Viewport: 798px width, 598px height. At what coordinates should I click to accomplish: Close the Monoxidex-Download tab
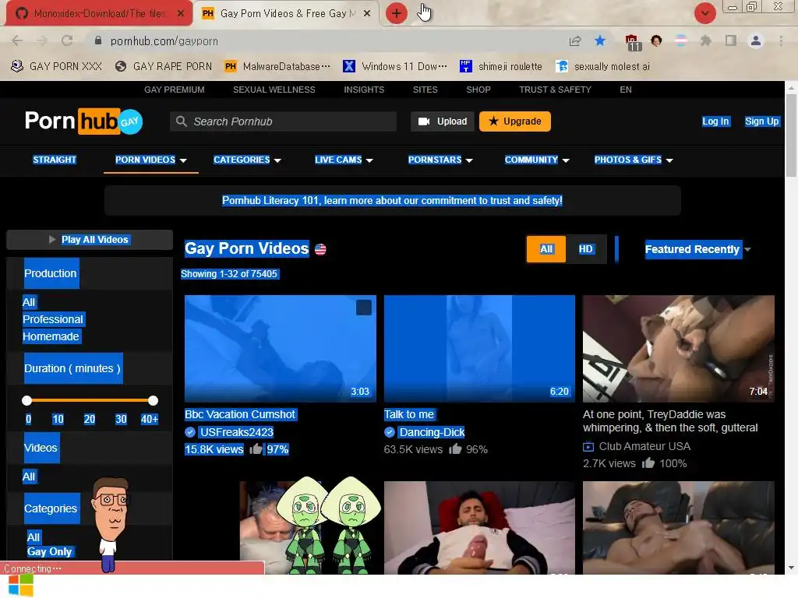[x=181, y=14]
